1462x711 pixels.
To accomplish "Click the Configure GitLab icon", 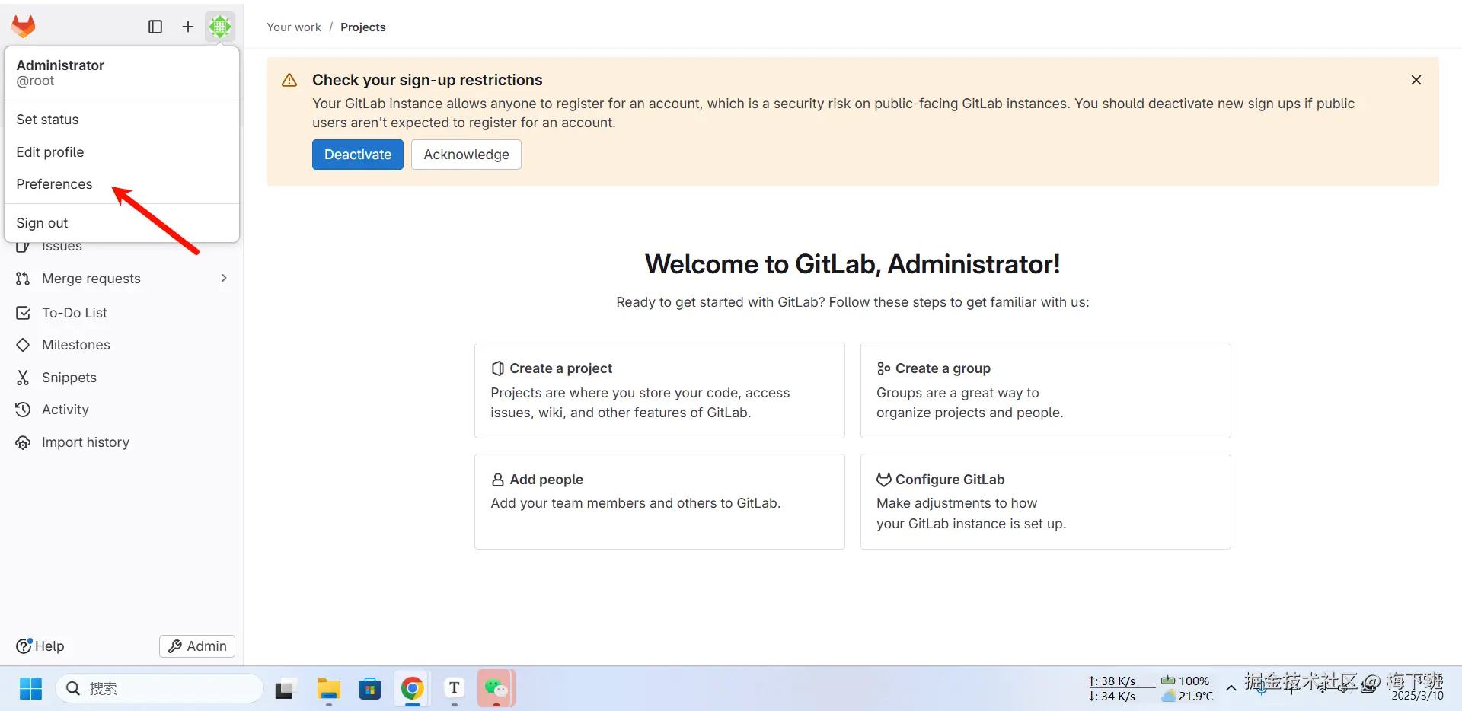I will 883,480.
